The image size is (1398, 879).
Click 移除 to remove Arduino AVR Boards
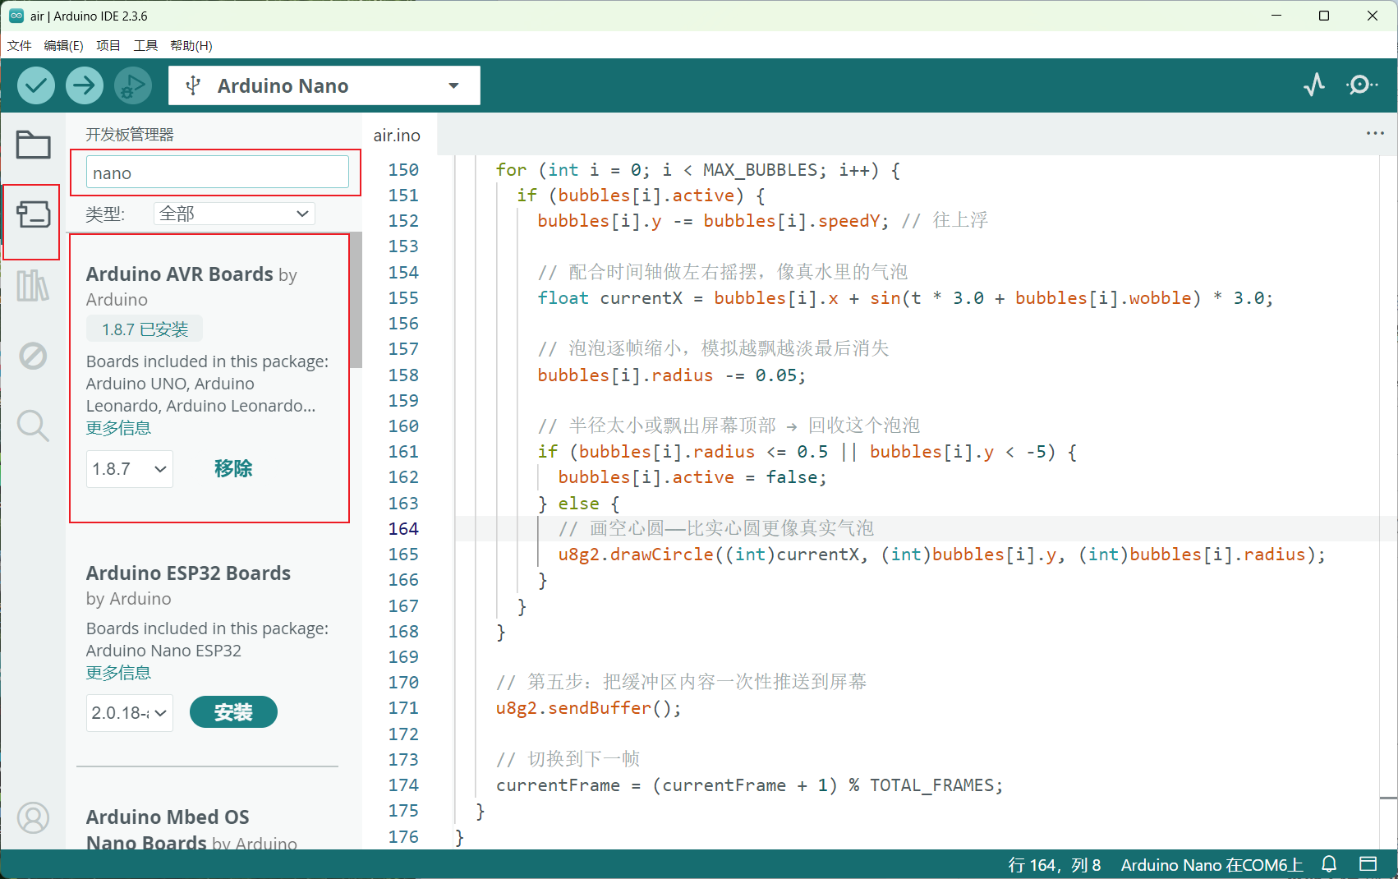tap(233, 469)
